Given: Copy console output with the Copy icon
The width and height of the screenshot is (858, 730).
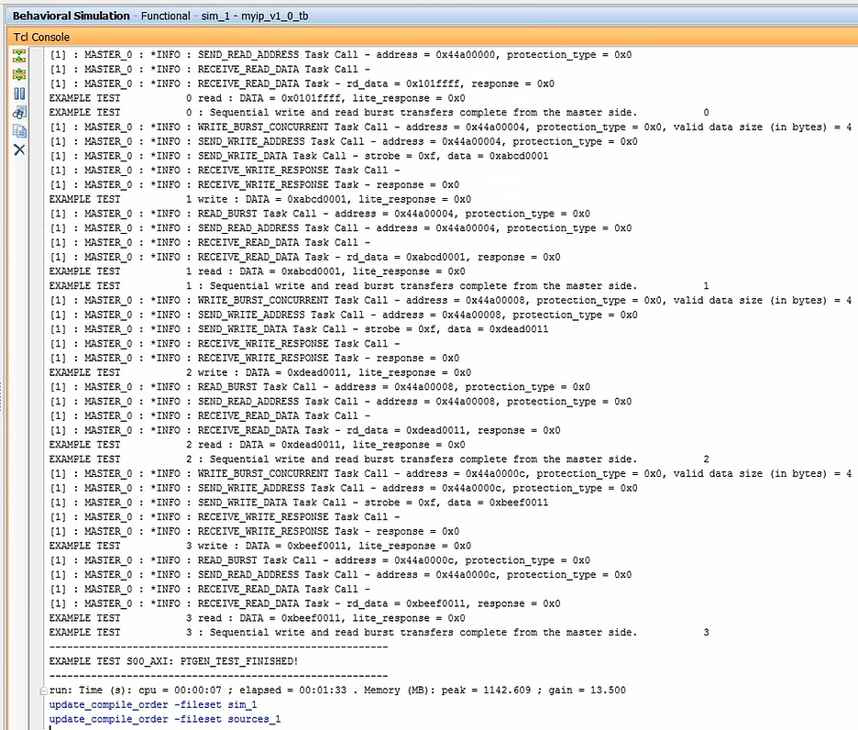Looking at the screenshot, I should [18, 130].
